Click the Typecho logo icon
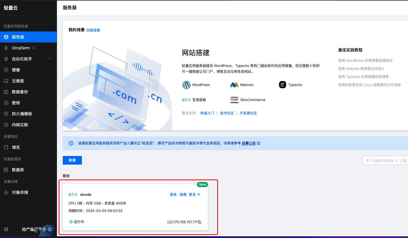The height and width of the screenshot is (238, 408). tap(282, 85)
